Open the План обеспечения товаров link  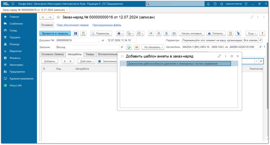click(73, 25)
